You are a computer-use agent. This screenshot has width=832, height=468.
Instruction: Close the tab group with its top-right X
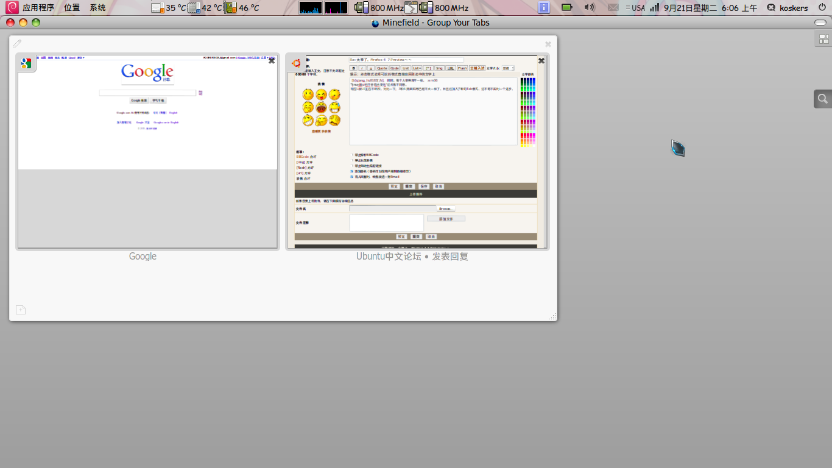coord(548,44)
